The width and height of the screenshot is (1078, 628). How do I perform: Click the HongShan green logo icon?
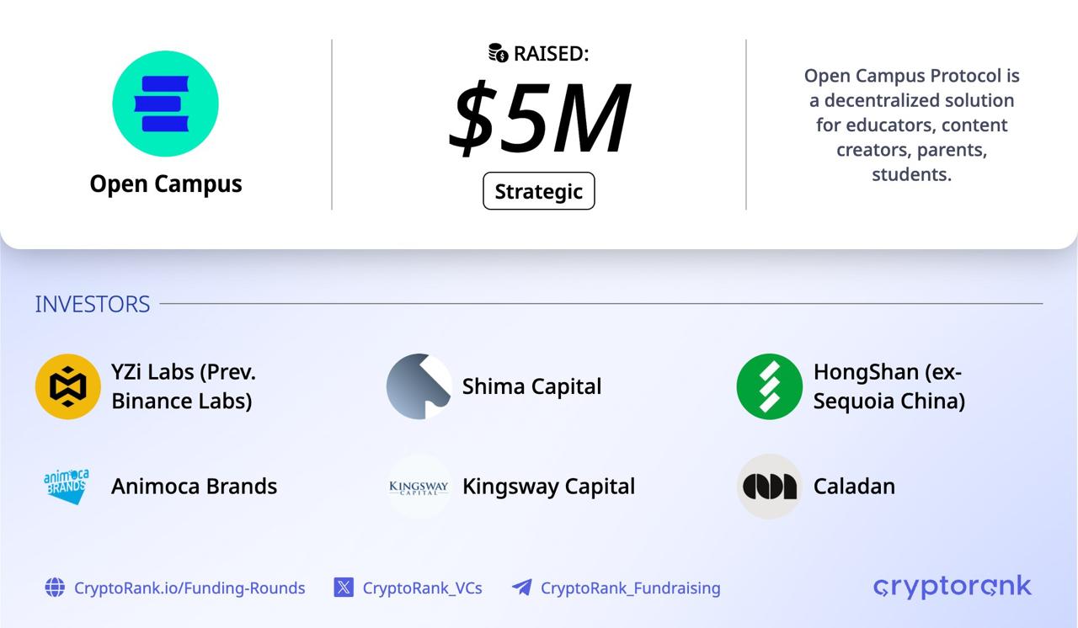(769, 386)
